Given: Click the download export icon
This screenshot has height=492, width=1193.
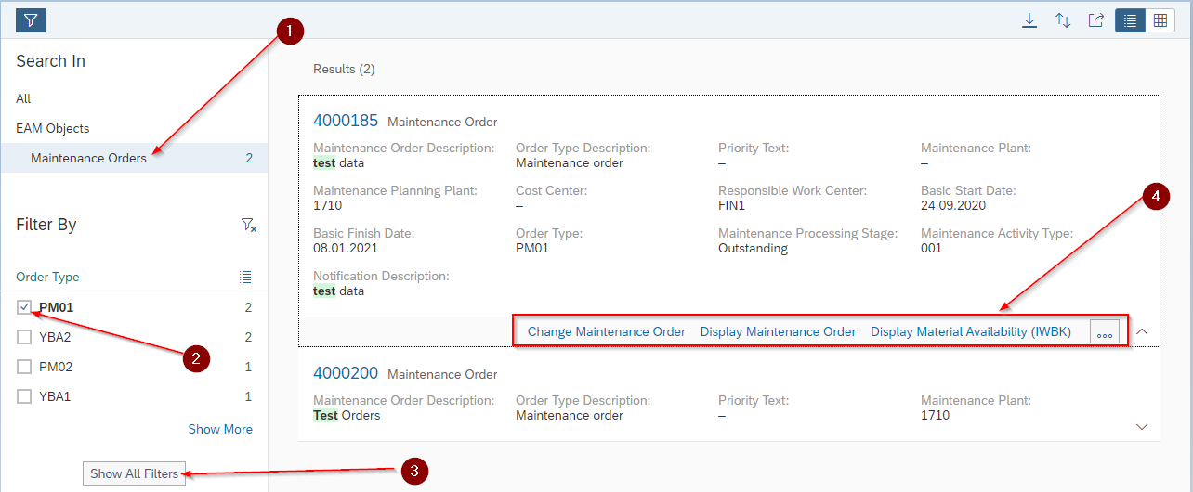Looking at the screenshot, I should click(1029, 20).
